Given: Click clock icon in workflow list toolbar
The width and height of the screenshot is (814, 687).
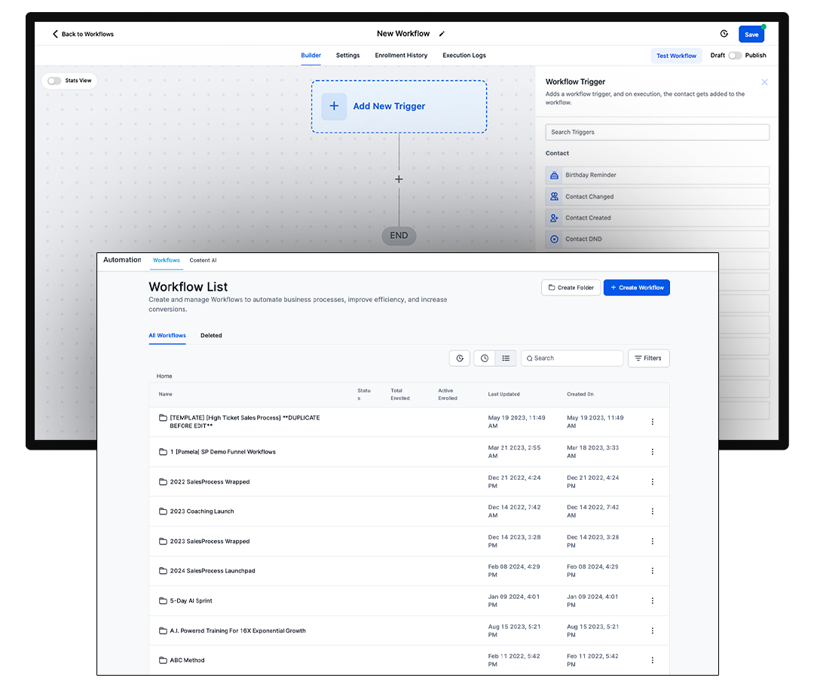Looking at the screenshot, I should pos(485,358).
